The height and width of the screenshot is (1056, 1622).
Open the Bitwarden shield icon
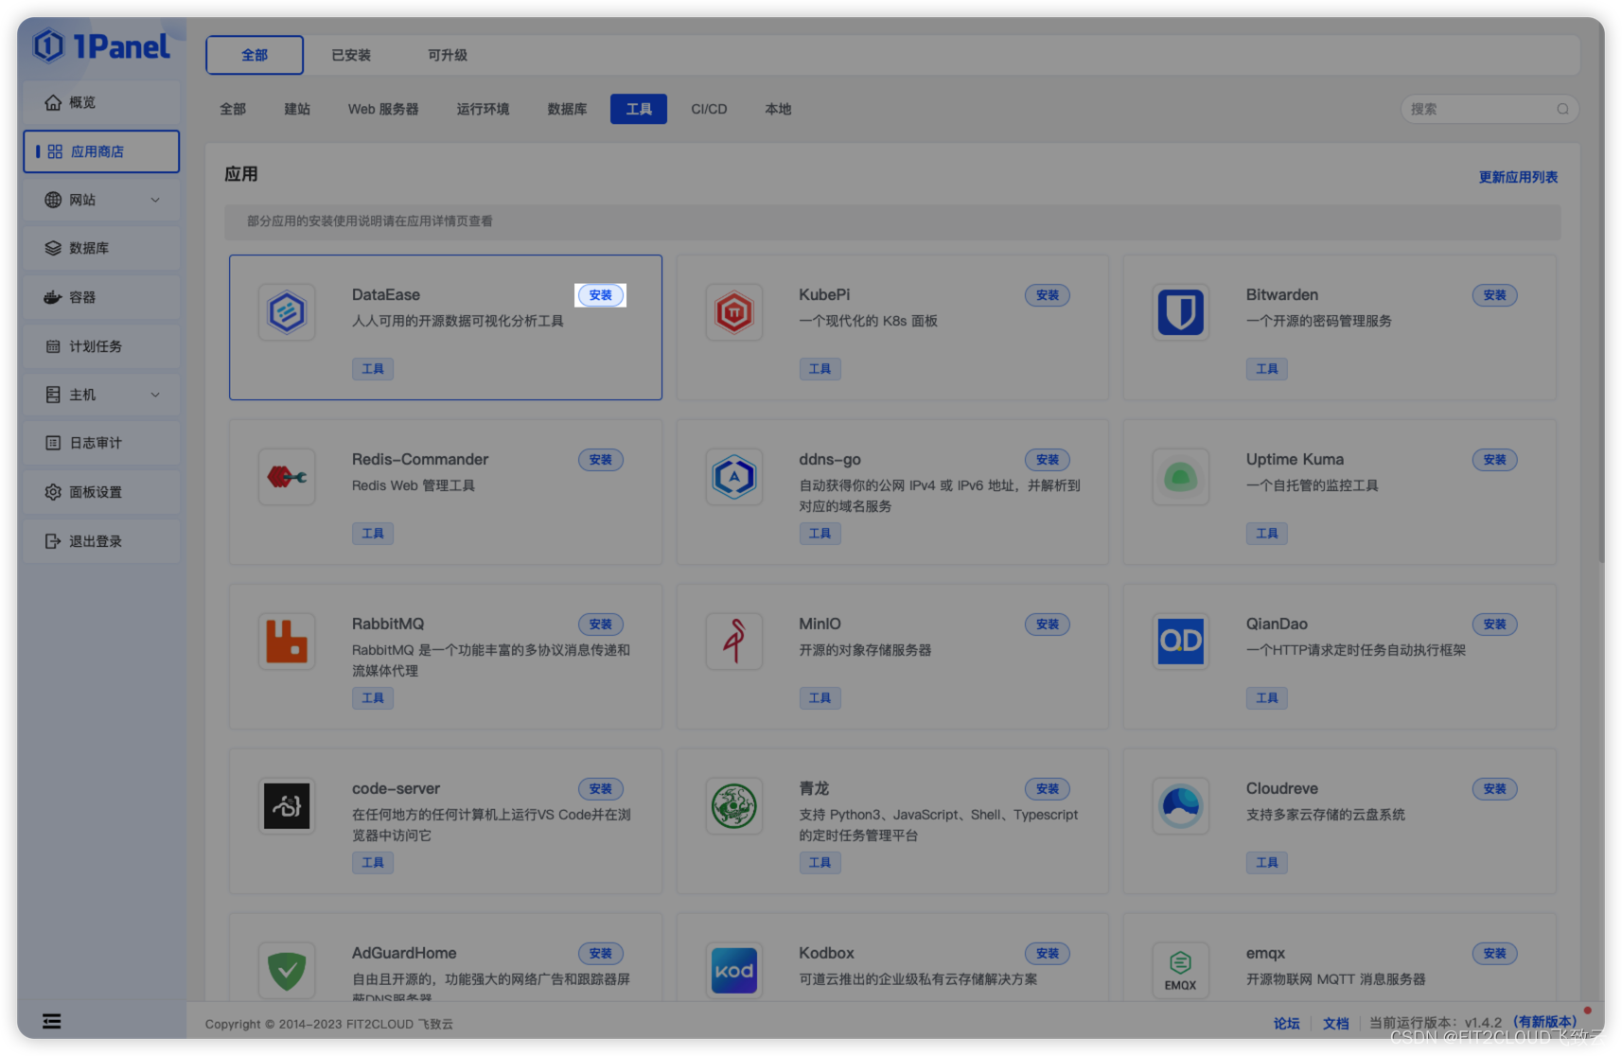(1181, 312)
